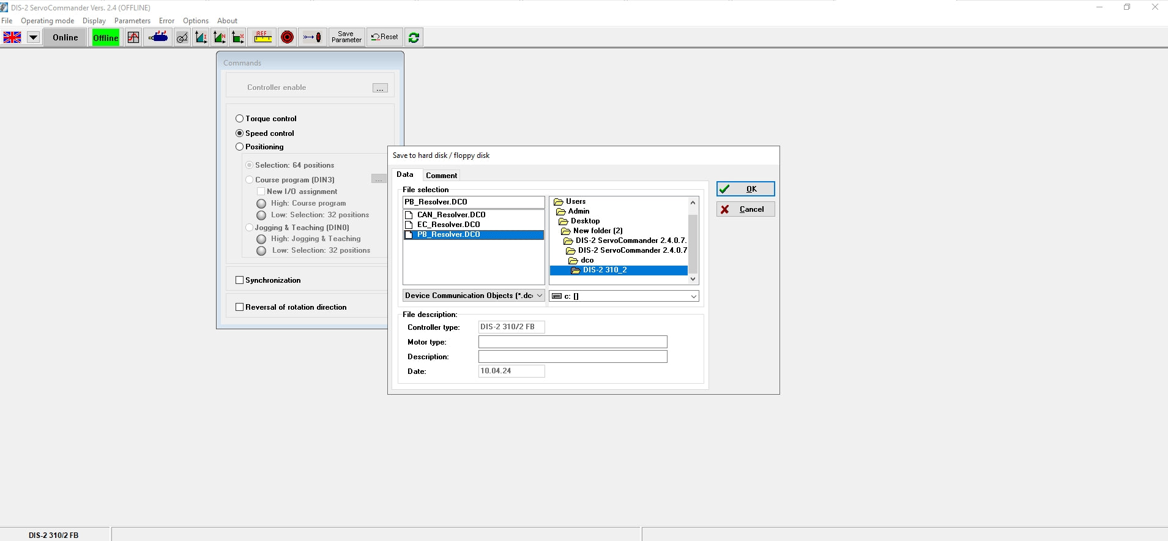Click the current controller icon
Screen dimensions: 1168x541
(201, 37)
